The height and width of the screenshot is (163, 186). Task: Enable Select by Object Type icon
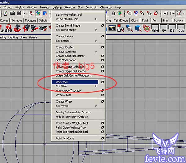[38, 13]
